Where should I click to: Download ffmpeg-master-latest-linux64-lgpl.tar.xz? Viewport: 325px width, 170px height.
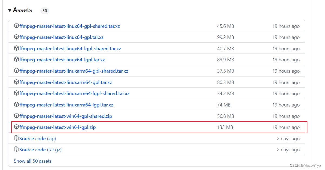pyautogui.click(x=62, y=60)
